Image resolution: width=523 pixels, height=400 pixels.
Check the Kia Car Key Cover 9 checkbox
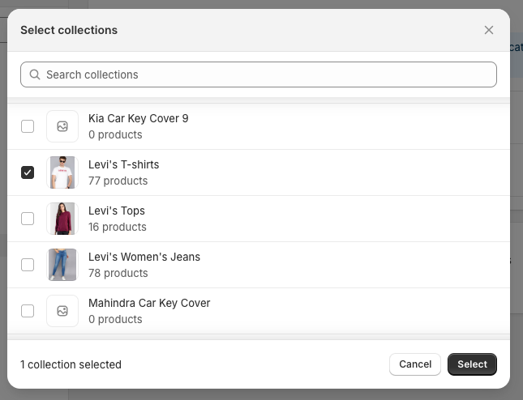pyautogui.click(x=28, y=126)
